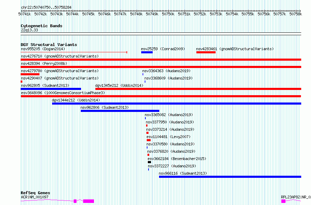Open nsv3373214 (Audano2019) variant label
311x205 pixels.
click(x=170, y=129)
